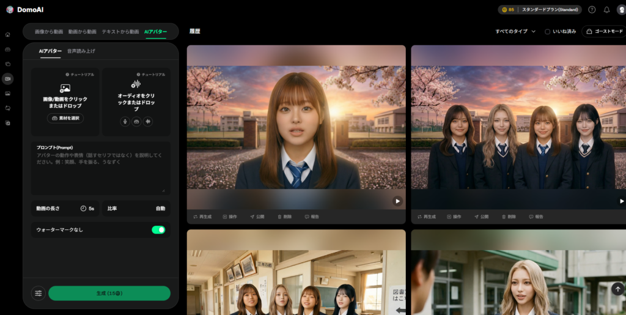Image resolution: width=626 pixels, height=315 pixels.
Task: Open the advanced settings sliders icon
Action: 39,293
